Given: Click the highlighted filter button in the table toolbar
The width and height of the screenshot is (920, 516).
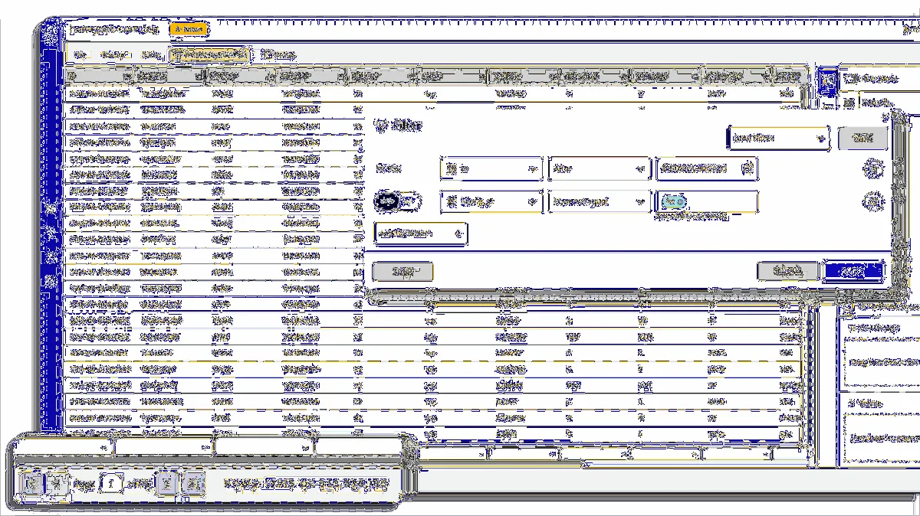Looking at the screenshot, I should [x=210, y=55].
